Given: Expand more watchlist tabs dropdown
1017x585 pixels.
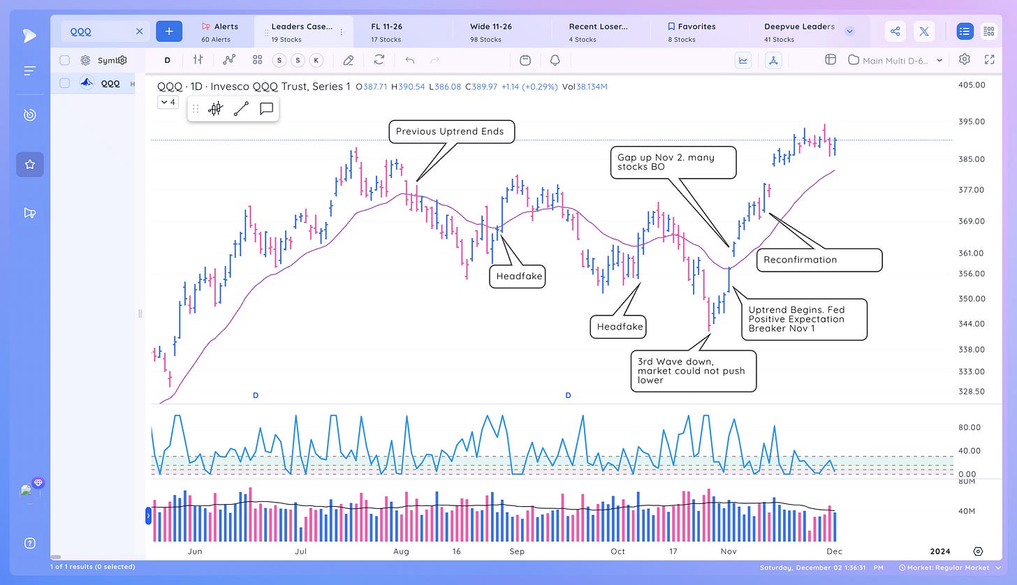Looking at the screenshot, I should point(850,31).
